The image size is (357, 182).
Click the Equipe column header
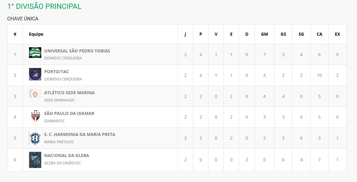point(36,34)
